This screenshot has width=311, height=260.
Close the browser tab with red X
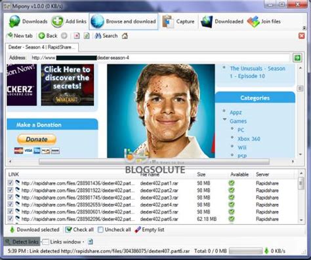coord(302,36)
